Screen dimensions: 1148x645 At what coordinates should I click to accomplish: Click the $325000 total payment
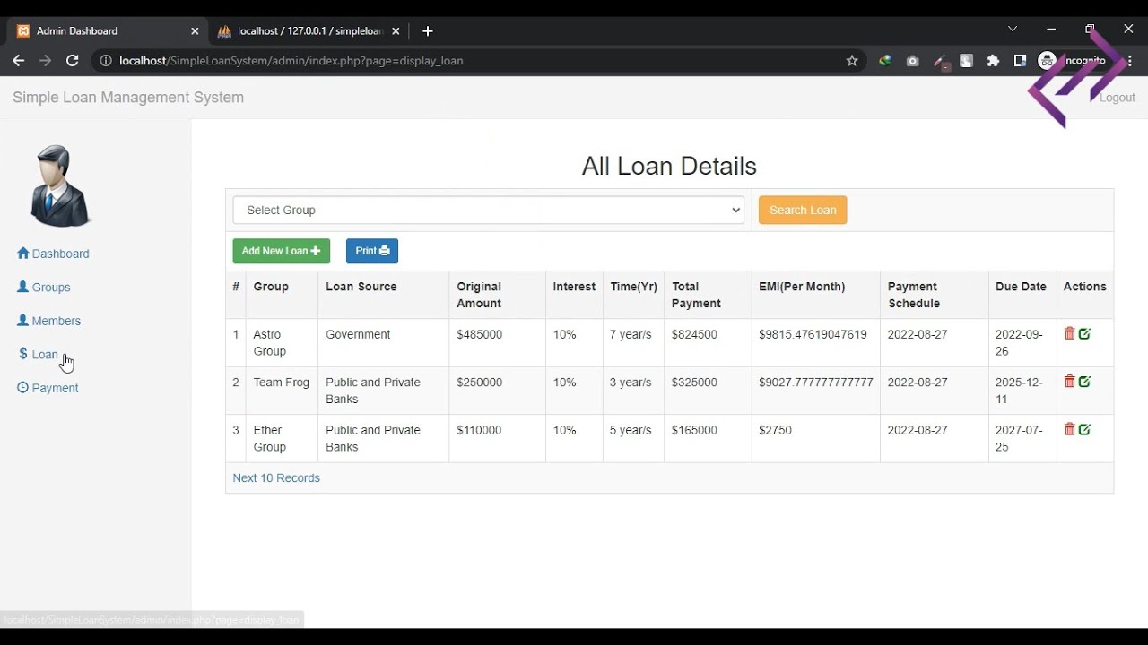tap(694, 382)
